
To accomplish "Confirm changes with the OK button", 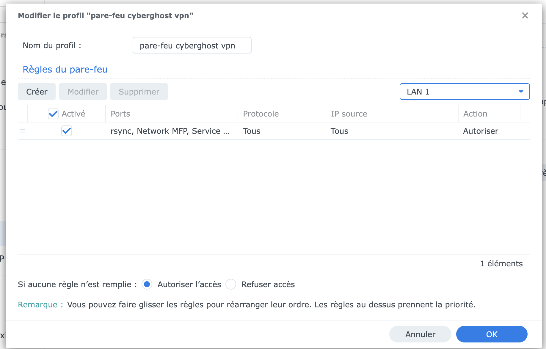I will coord(492,334).
